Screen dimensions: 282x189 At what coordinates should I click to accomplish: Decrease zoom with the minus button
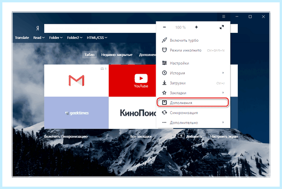click(x=164, y=27)
